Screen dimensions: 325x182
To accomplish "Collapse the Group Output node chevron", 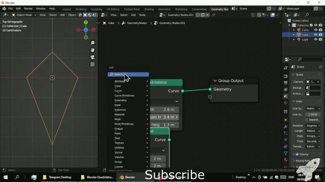I will click(x=215, y=81).
